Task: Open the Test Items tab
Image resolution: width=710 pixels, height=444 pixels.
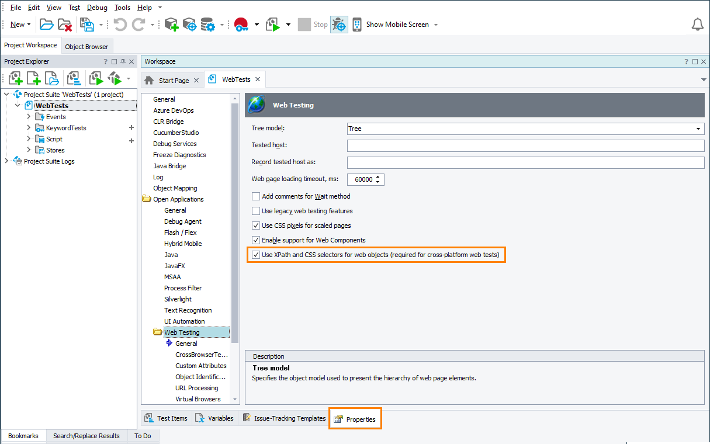Action: point(166,418)
